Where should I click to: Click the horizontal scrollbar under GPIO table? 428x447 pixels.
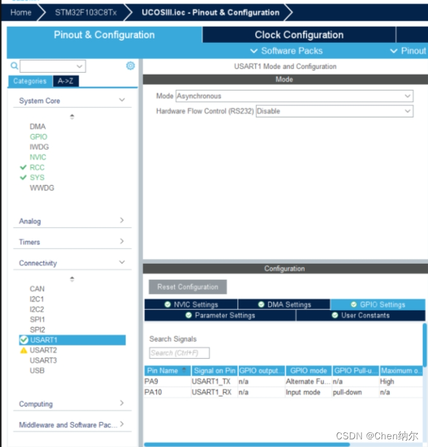click(247, 444)
